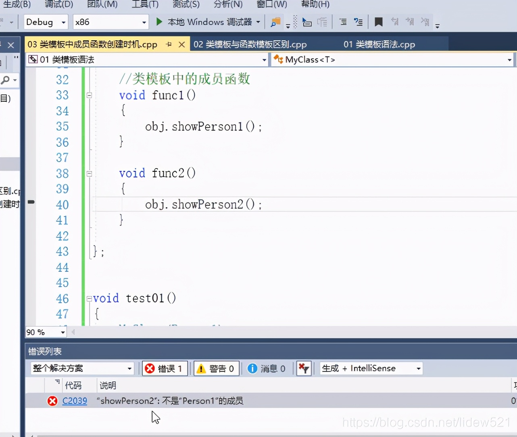Clear all bookmarks icon
The width and height of the screenshot is (517, 437).
coord(426,22)
